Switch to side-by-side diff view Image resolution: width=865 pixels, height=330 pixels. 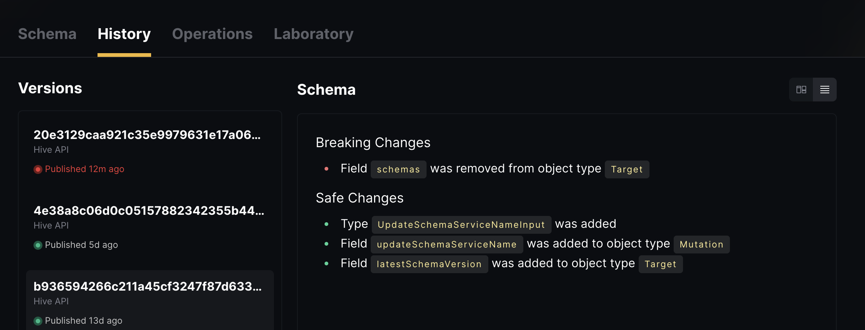pos(801,89)
